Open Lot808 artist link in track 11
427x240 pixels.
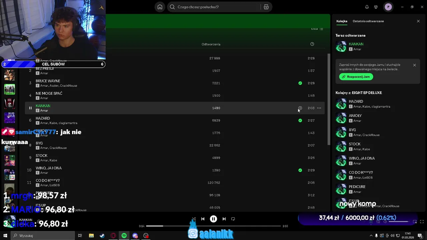(54, 185)
